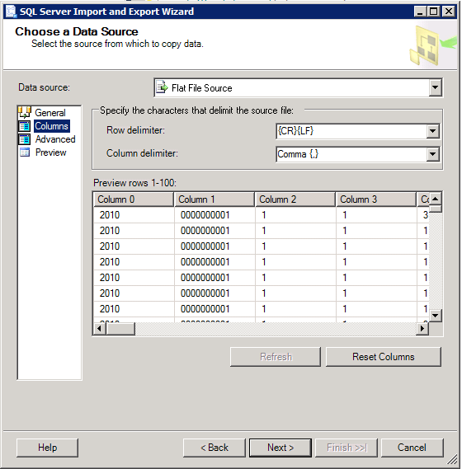Click the Next button

(280, 448)
